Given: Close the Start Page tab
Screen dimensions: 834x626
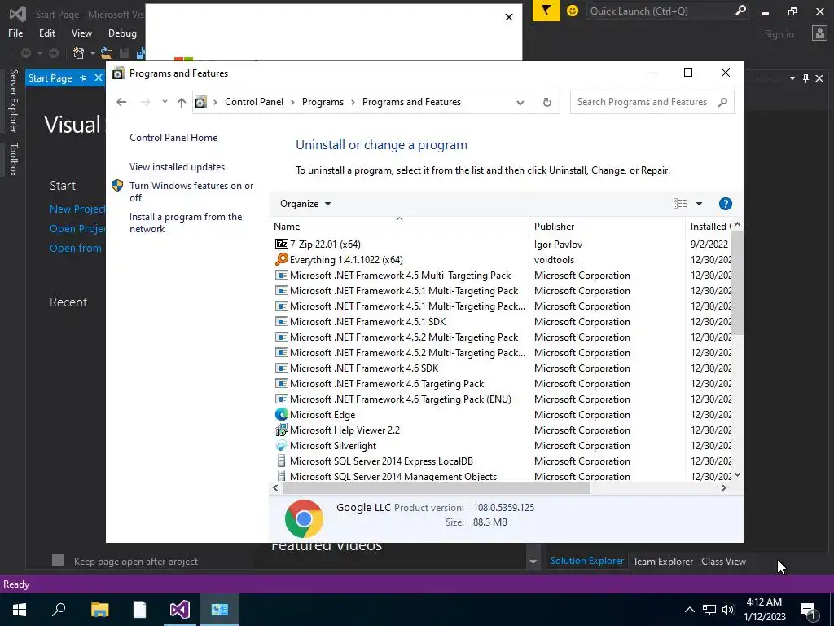Looking at the screenshot, I should coord(99,77).
